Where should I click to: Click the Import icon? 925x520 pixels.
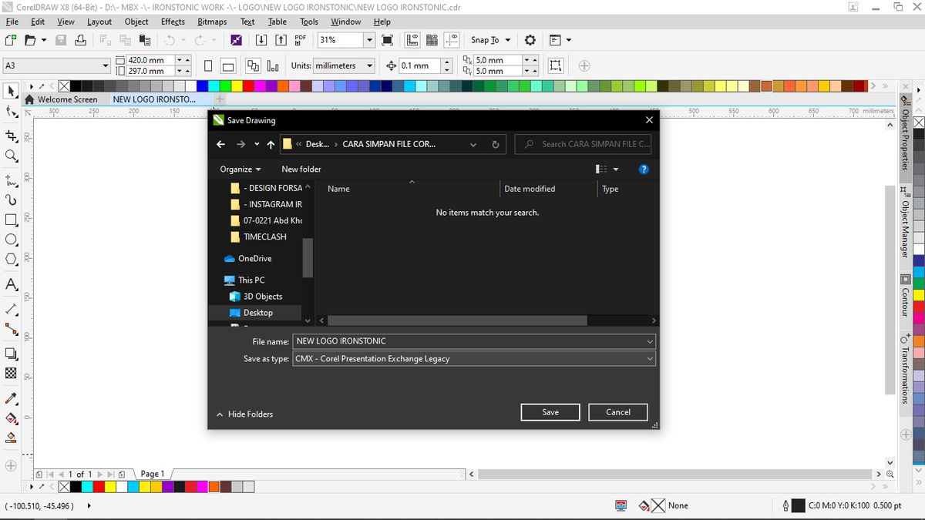(x=261, y=40)
